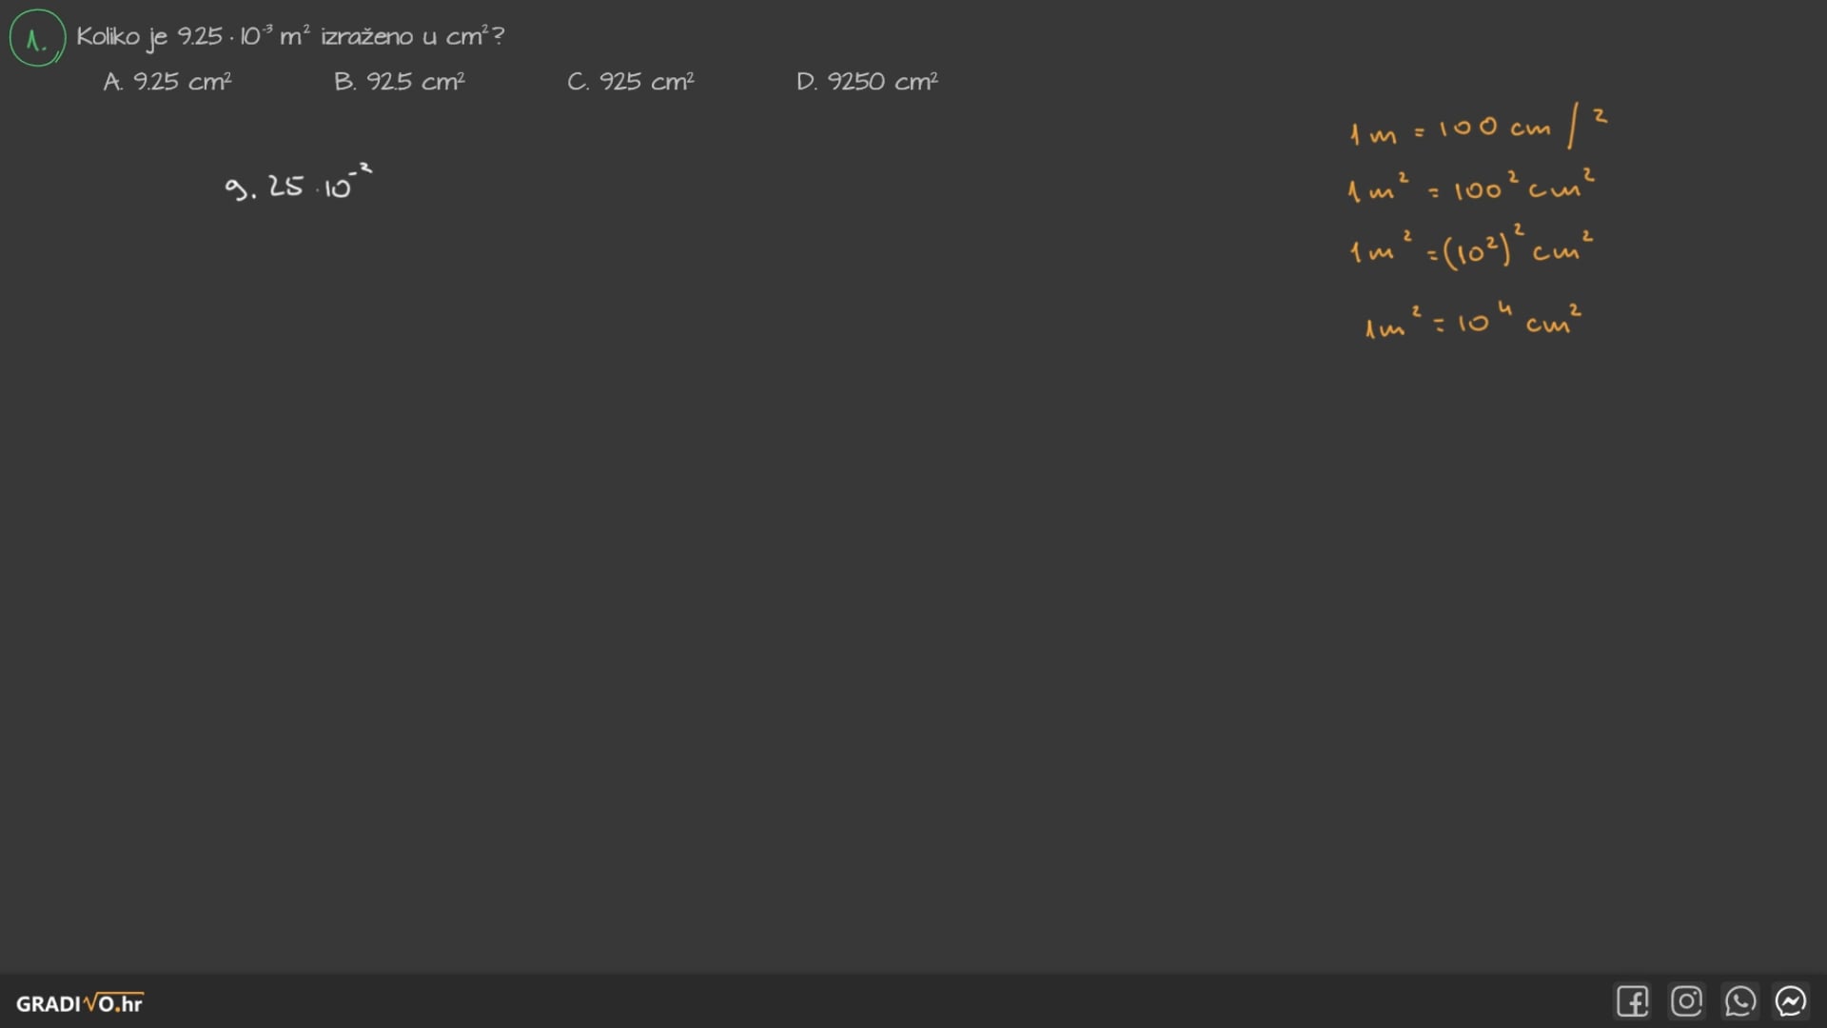The height and width of the screenshot is (1028, 1827).
Task: Click the green circled question number 1
Action: click(36, 38)
